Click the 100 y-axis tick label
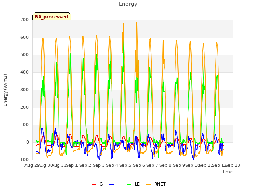The height and width of the screenshot is (192, 257). [24, 125]
